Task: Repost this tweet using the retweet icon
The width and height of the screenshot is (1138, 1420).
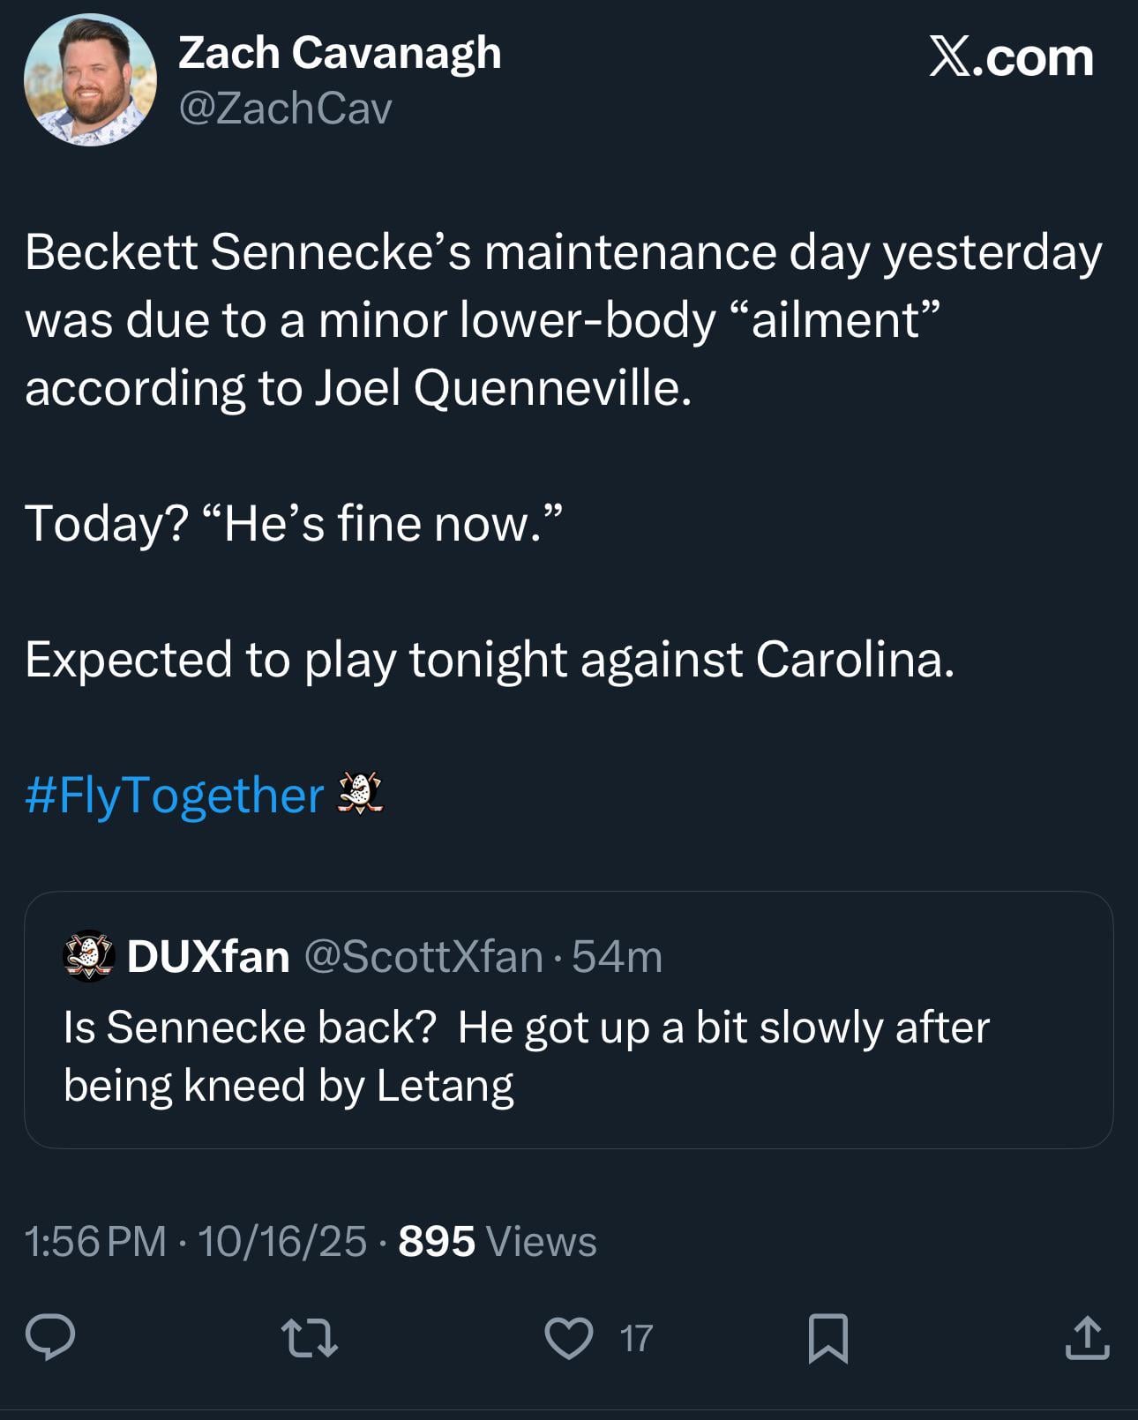Action: click(309, 1337)
